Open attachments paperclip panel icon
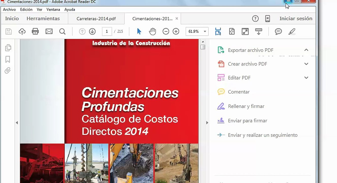Viewport: 337px width, 183px height. click(8, 70)
